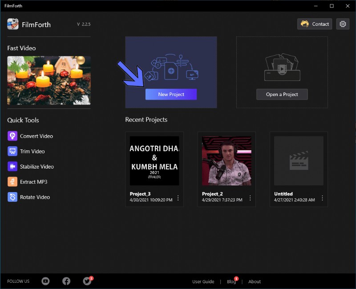Open FilmForth's YouTube channel
This screenshot has width=356, height=289.
(45, 281)
